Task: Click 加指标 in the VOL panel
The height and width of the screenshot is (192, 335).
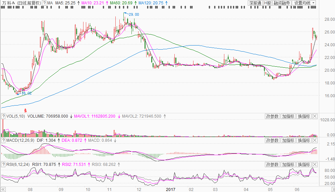Action: pos(288,116)
